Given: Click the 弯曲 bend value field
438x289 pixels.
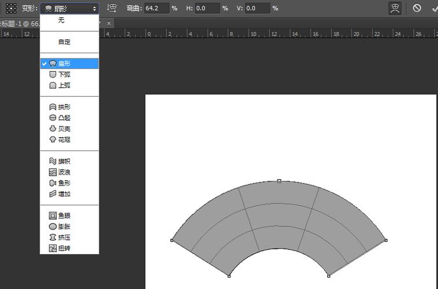Looking at the screenshot, I should [156, 9].
